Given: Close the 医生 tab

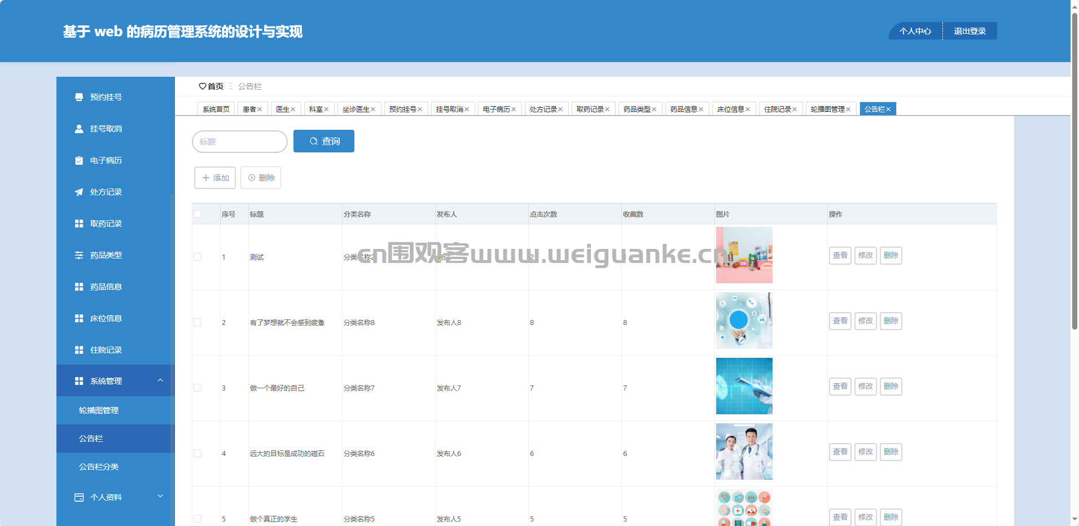Looking at the screenshot, I should tap(293, 109).
